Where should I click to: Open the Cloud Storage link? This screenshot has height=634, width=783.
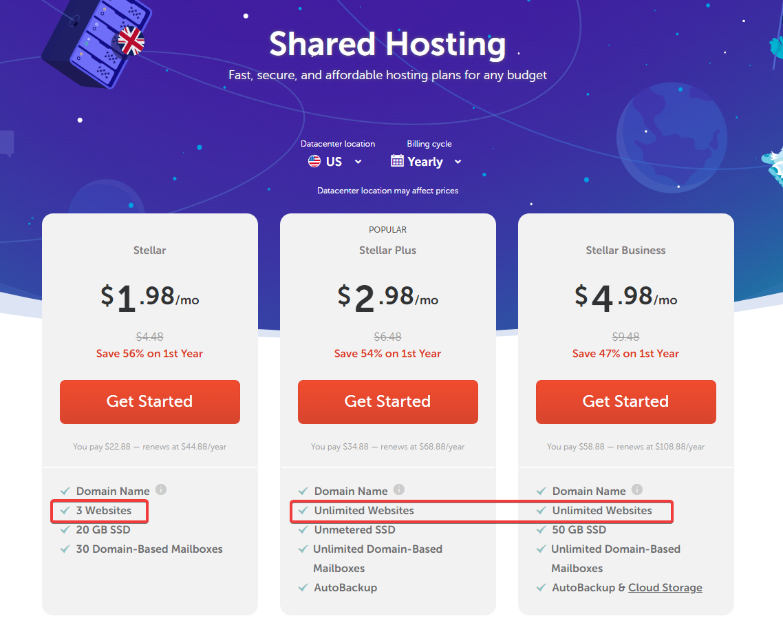pos(665,587)
